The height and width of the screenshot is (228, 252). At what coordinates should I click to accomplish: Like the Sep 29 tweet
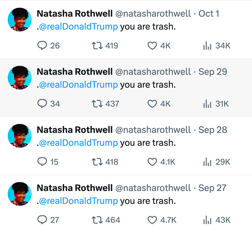(152, 104)
